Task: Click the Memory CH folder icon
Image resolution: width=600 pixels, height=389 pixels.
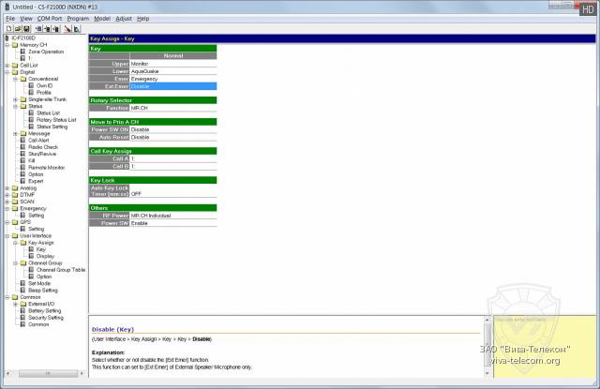Action: (x=15, y=45)
